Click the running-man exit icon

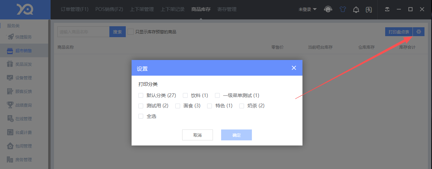coord(369,10)
